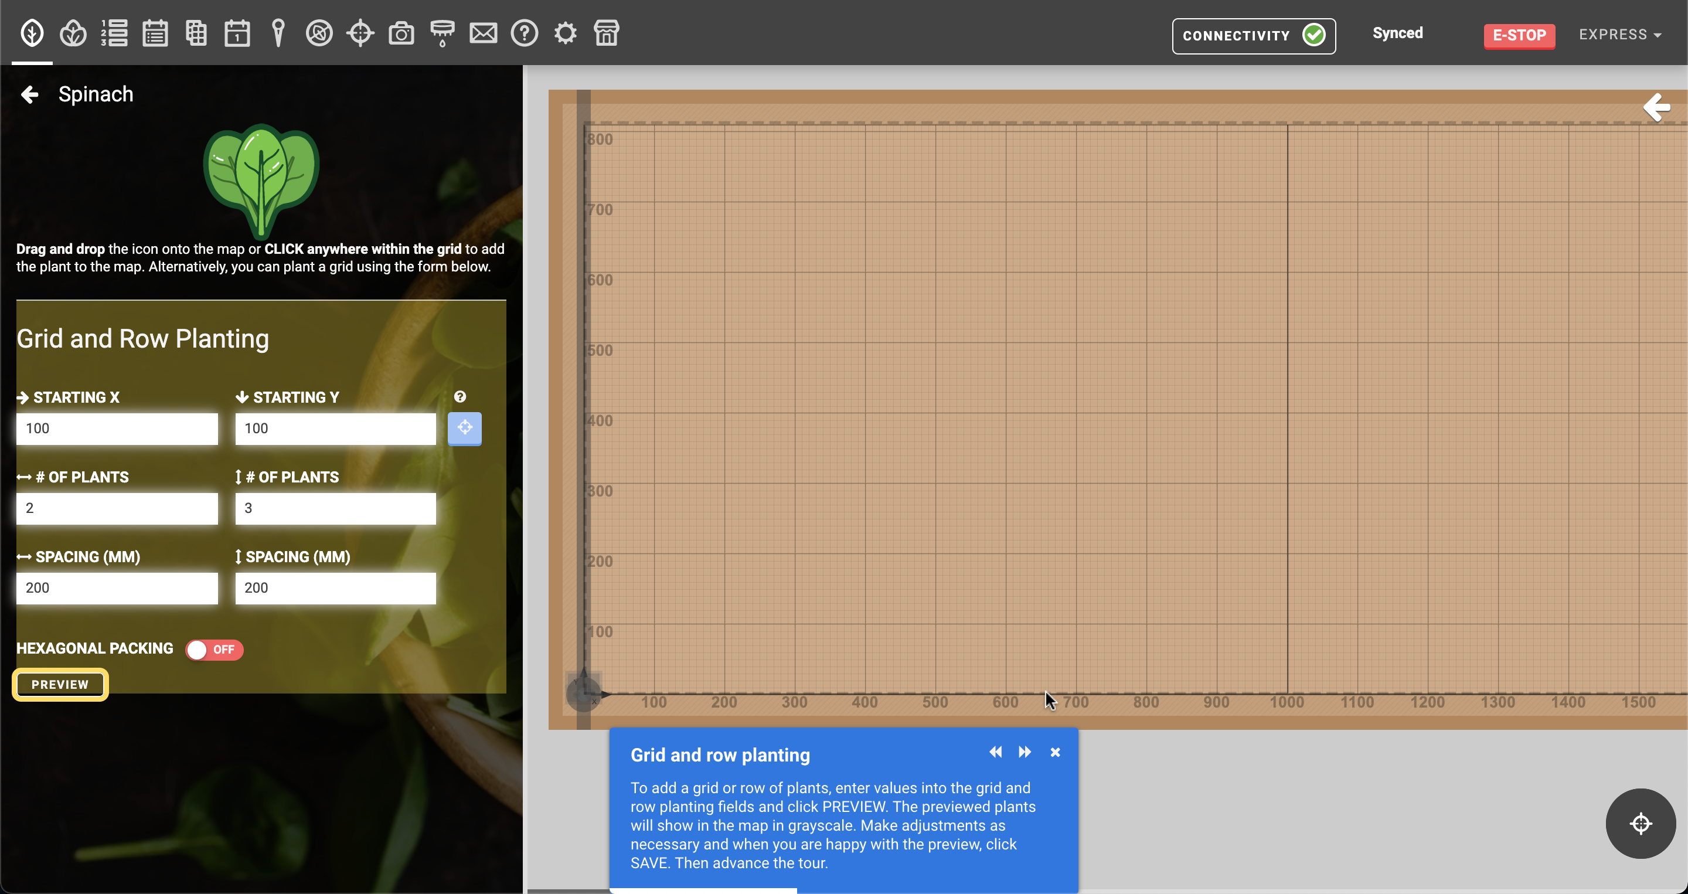Open the Farm Events calendar icon
Viewport: 1688px width, 894px height.
pyautogui.click(x=237, y=33)
